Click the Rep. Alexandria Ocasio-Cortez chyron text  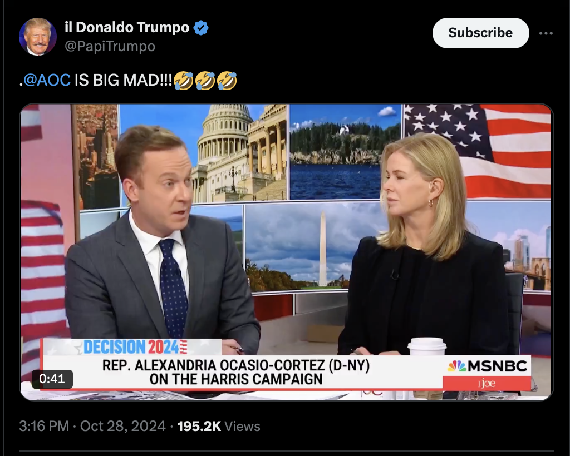[x=236, y=372]
